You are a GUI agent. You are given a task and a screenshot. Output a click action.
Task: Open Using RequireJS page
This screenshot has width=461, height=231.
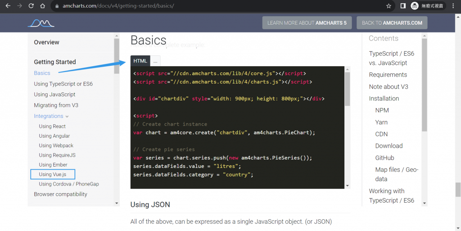(57, 155)
